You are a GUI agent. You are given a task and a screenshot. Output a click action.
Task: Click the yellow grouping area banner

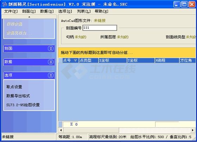(x=127, y=53)
